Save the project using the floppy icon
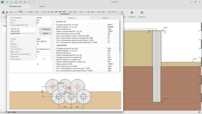Image resolution: width=202 pixels, height=114 pixels. point(16,2)
